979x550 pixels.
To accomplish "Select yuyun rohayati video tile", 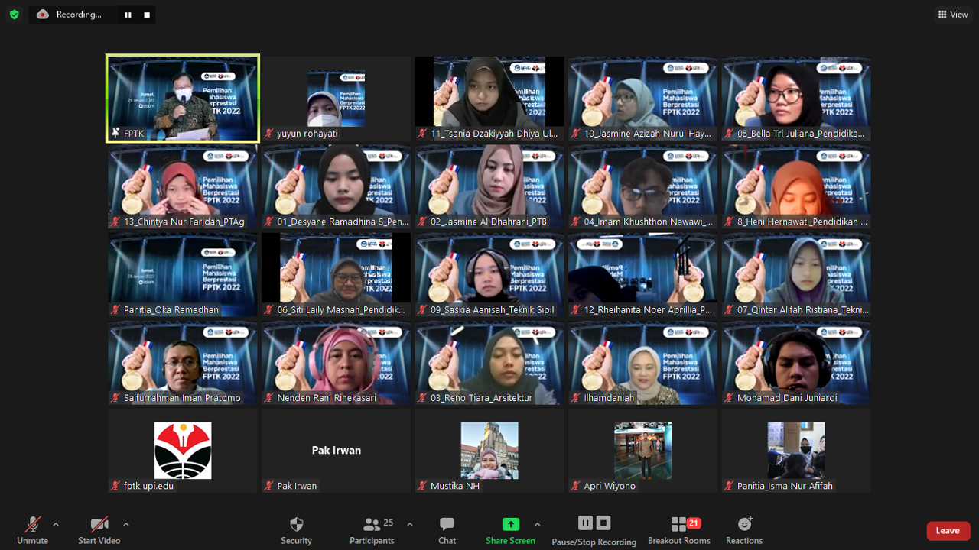I will [x=337, y=99].
